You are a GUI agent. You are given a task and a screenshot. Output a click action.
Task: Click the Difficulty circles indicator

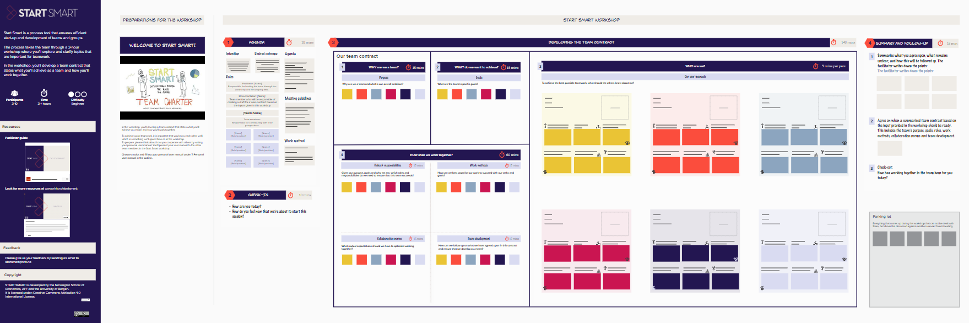click(x=78, y=94)
